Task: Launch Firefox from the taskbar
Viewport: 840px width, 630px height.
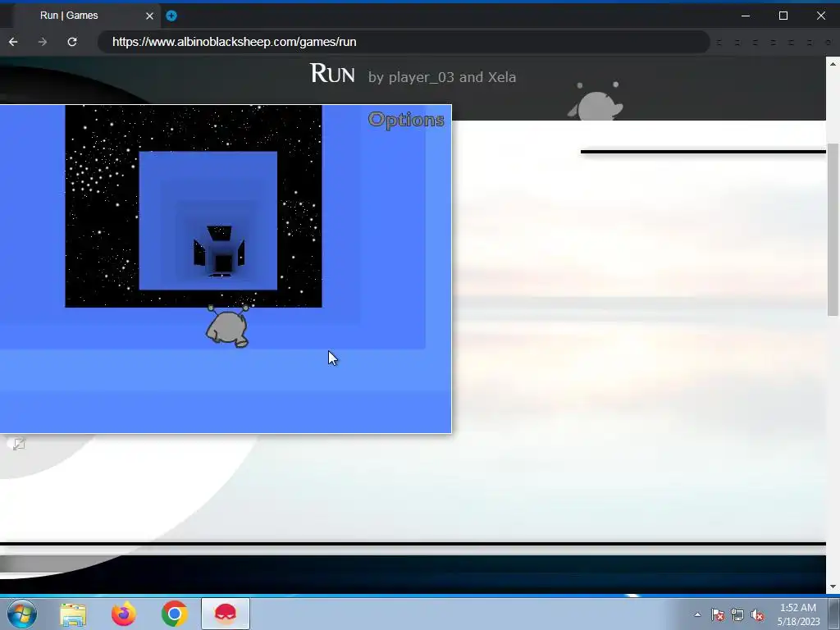Action: pyautogui.click(x=123, y=614)
